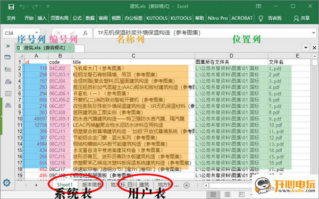This screenshot has width=319, height=199.
Task: Open the Nitro Pro ribbon tab
Action: [x=217, y=18]
